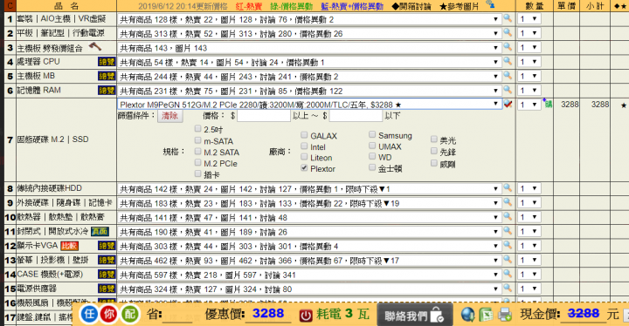Click magnifier icon for 電源供應器 row
This screenshot has width=629, height=326.
pyautogui.click(x=508, y=289)
